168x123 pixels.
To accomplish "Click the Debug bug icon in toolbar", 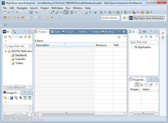I will 110,12.
